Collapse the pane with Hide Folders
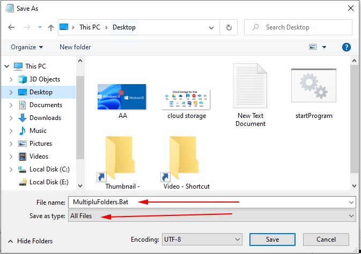Screen dimensions: 361x254 coord(30,241)
